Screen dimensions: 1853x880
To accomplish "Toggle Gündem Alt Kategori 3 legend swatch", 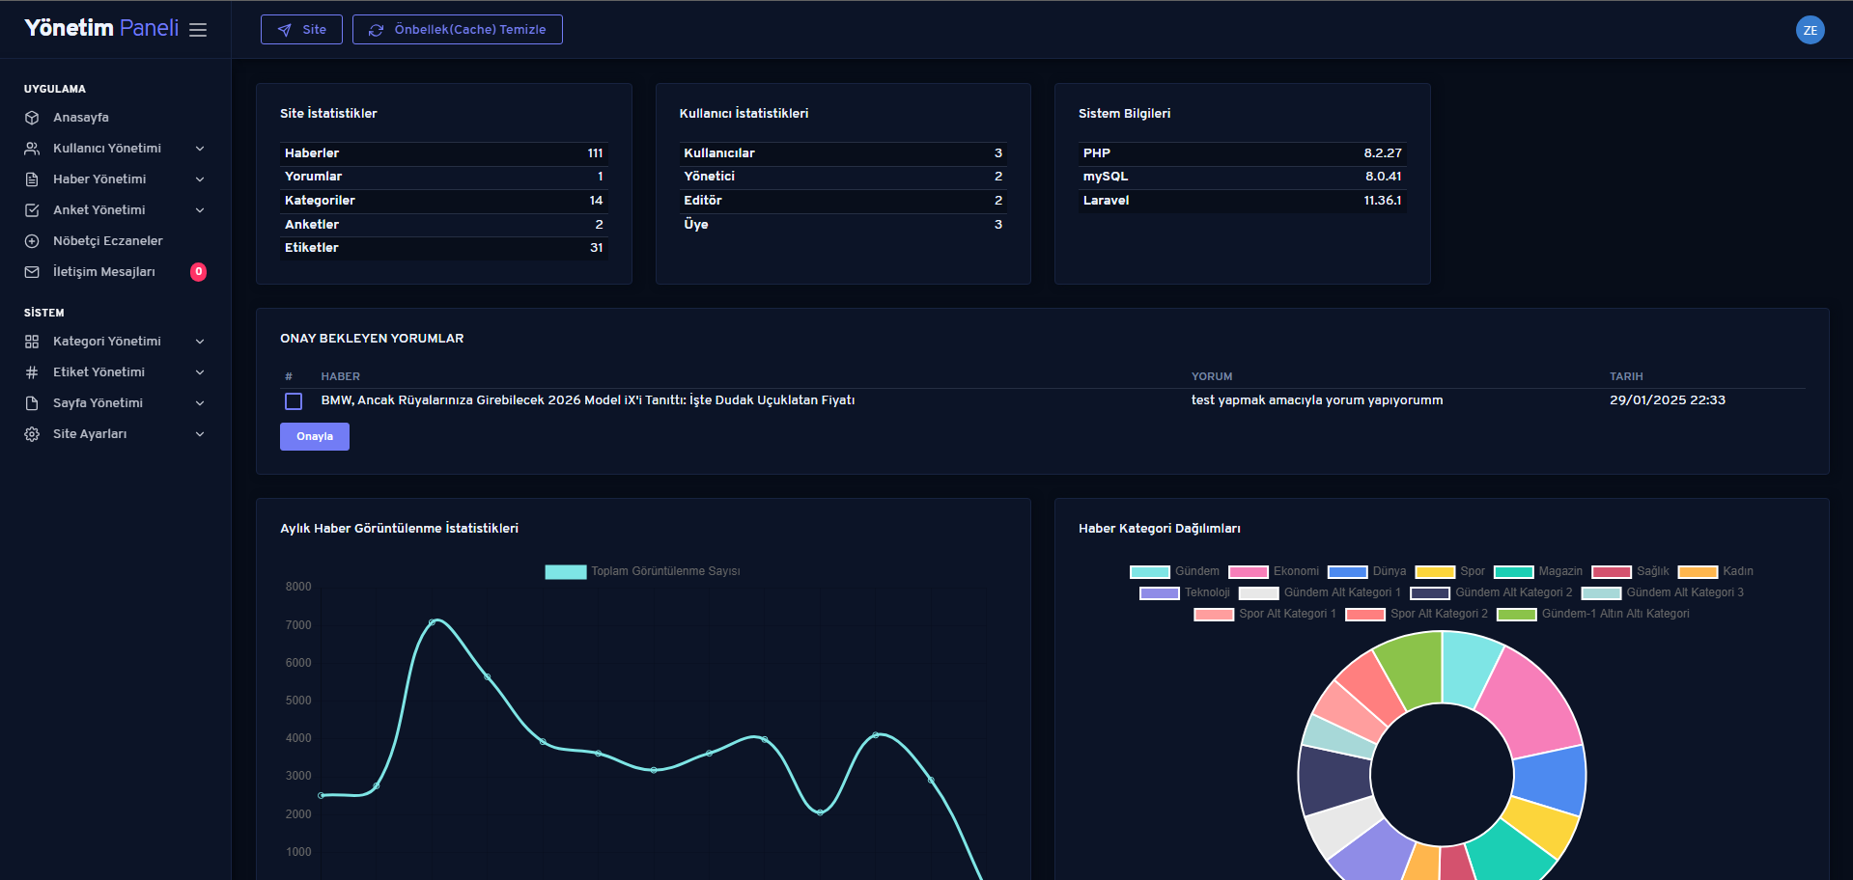I will [1601, 593].
